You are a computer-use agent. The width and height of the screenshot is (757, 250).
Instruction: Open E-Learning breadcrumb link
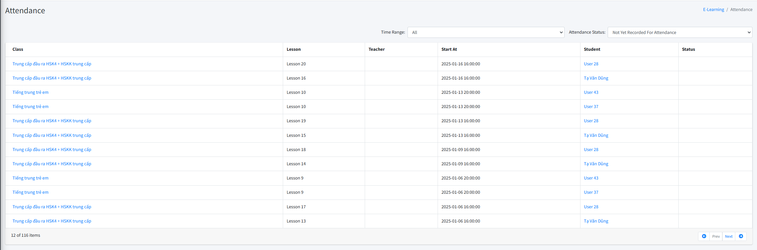[x=713, y=10]
